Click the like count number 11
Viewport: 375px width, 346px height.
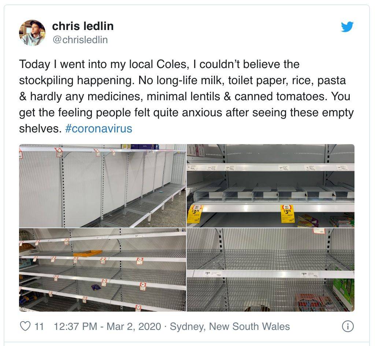click(39, 326)
